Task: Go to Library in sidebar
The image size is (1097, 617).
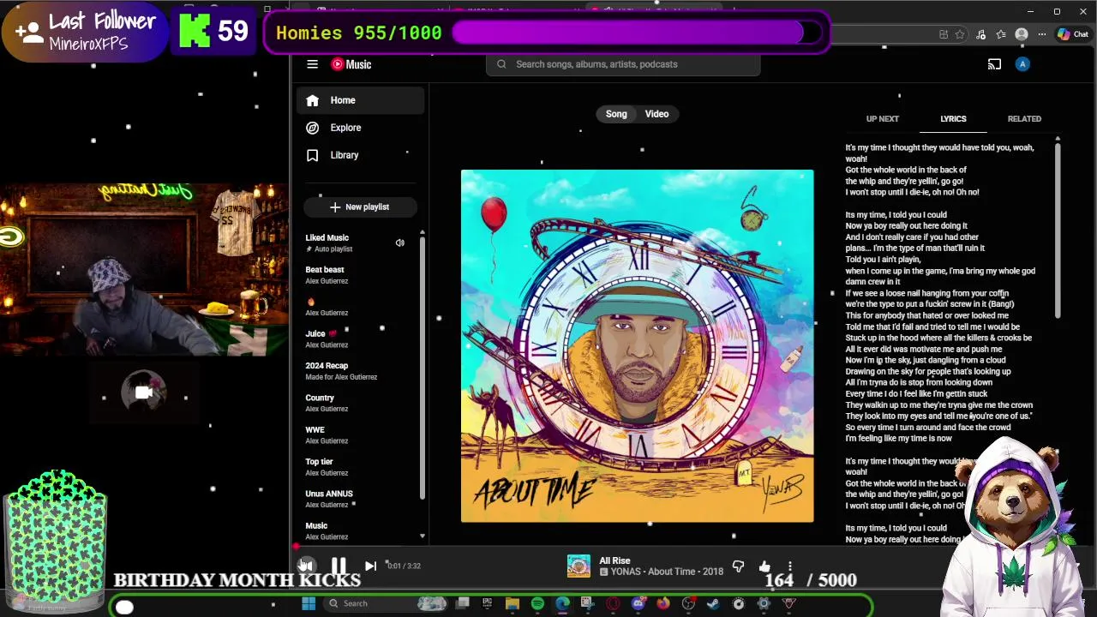Action: (x=360, y=155)
